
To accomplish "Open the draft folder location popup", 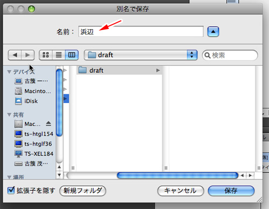I will pyautogui.click(x=140, y=55).
